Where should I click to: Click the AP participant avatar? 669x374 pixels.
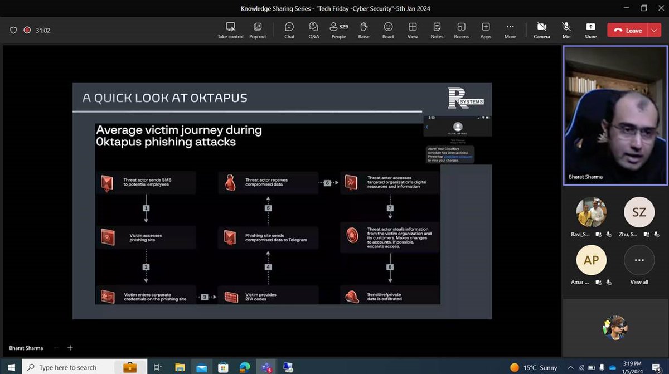tap(591, 260)
